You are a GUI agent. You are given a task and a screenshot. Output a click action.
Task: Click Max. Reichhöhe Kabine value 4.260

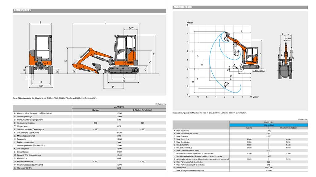249,139
